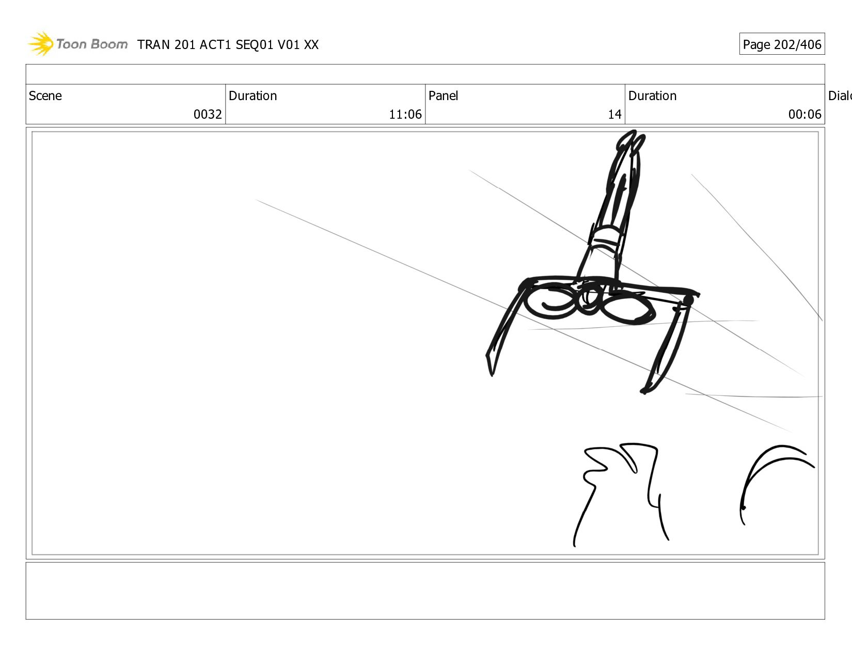Image resolution: width=852 pixels, height=658 pixels.
Task: Click the 'Page 202/406' page indicator
Action: 782,44
